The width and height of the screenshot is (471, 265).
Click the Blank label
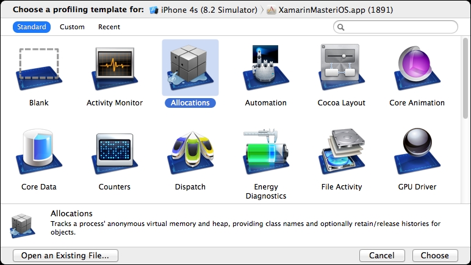point(39,103)
